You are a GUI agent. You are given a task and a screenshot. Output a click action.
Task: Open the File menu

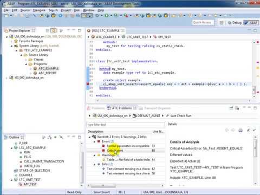click(x=6, y=10)
